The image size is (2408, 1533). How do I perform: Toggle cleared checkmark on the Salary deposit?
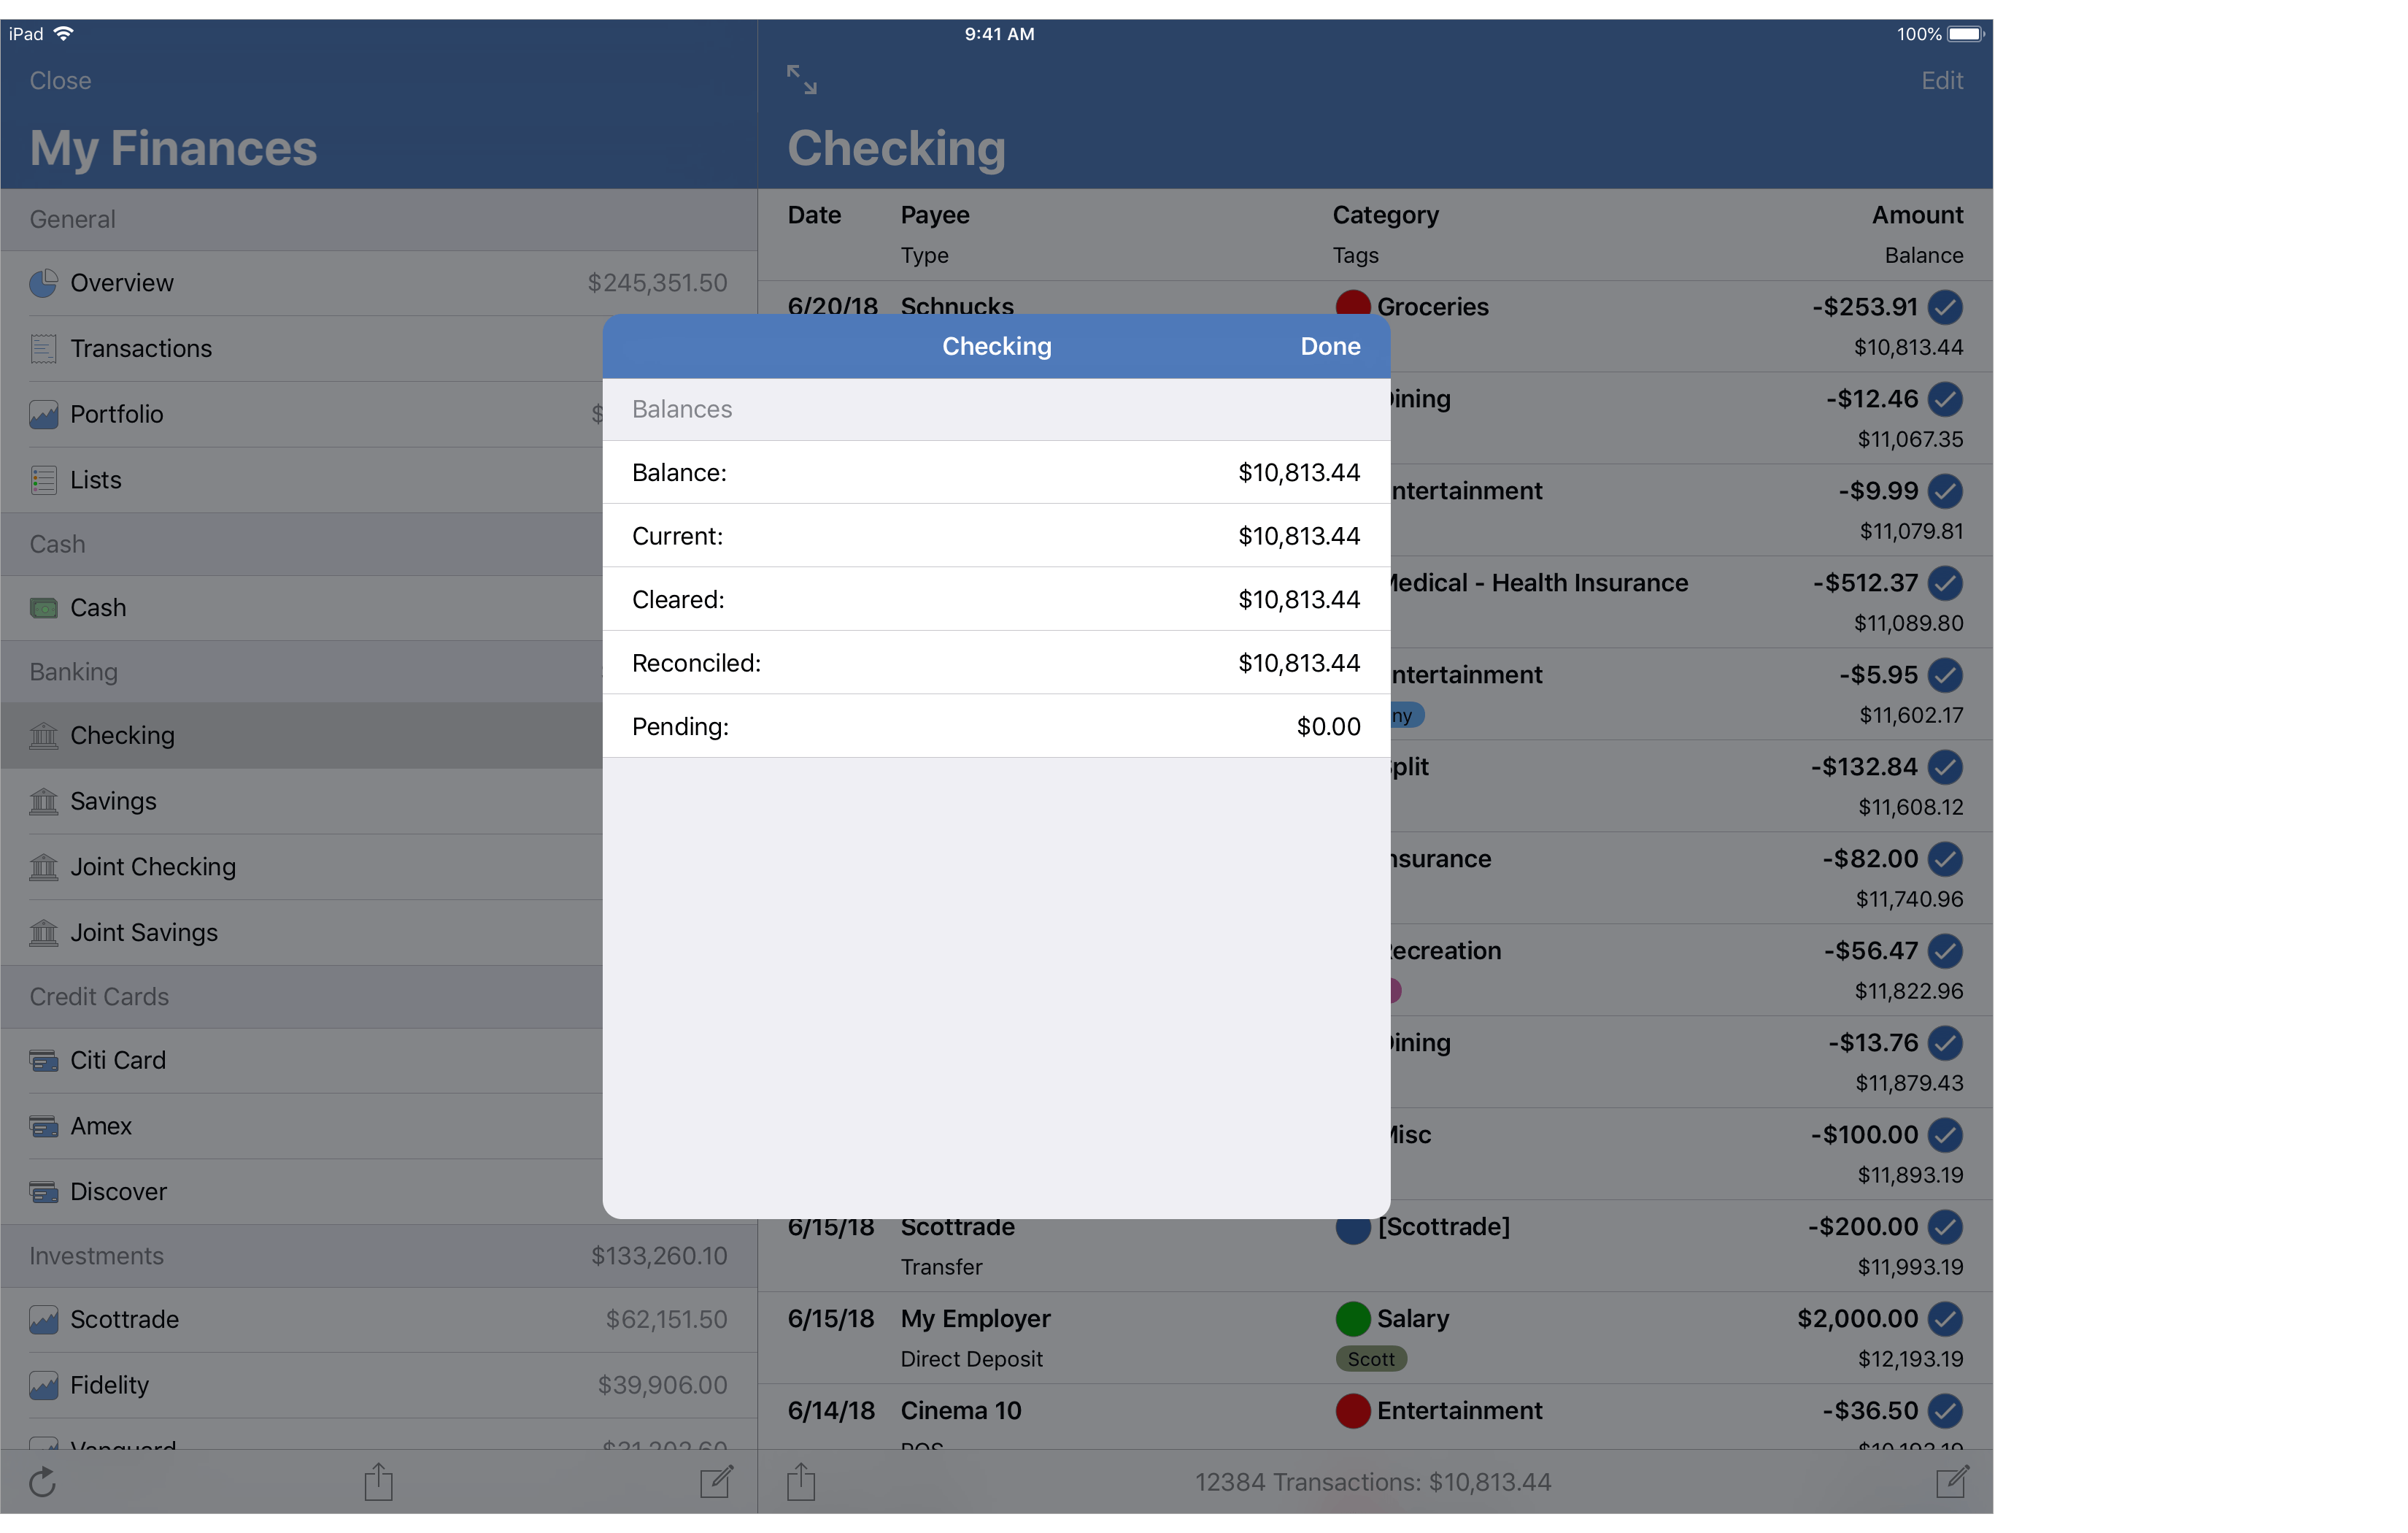pos(1946,1319)
